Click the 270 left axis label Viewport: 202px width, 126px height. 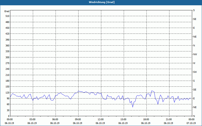(8, 63)
